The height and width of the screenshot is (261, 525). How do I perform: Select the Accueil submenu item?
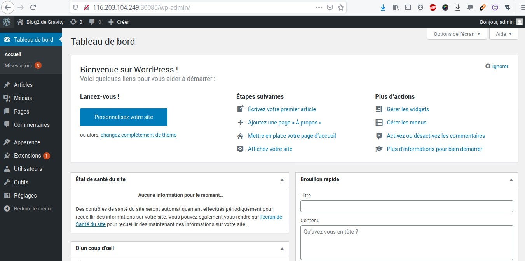[x=13, y=54]
